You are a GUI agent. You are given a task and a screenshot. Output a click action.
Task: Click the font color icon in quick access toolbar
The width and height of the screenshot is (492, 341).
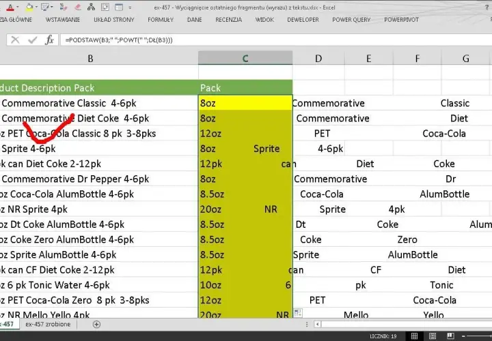click(10, 8)
